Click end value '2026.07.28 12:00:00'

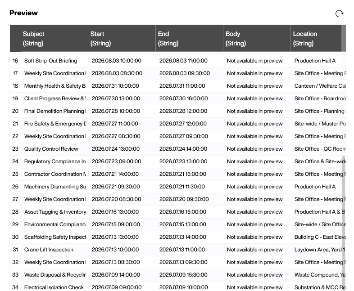pyautogui.click(x=183, y=112)
